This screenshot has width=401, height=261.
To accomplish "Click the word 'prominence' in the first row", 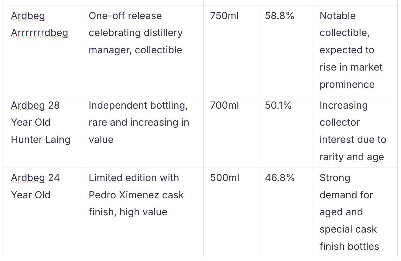I will [x=347, y=85].
